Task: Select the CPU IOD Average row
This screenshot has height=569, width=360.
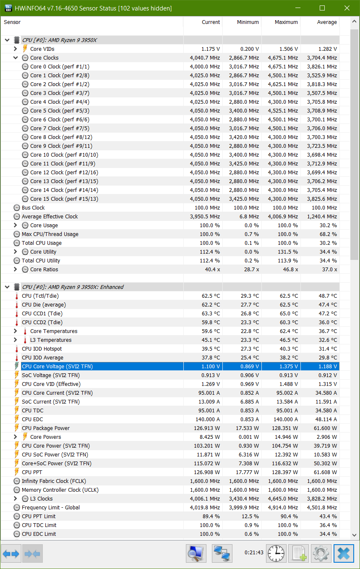Action: pyautogui.click(x=170, y=358)
